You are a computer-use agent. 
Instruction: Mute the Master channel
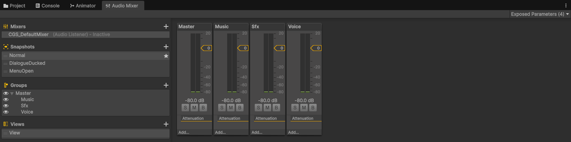click(x=194, y=107)
